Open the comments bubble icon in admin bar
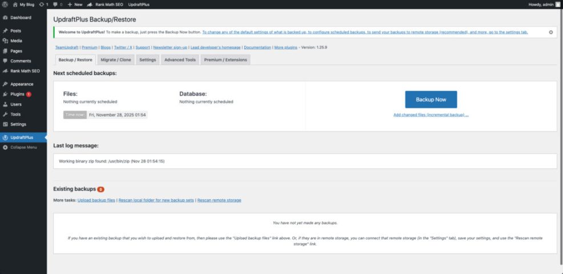Viewport: 563px width, 274px height. (55, 5)
